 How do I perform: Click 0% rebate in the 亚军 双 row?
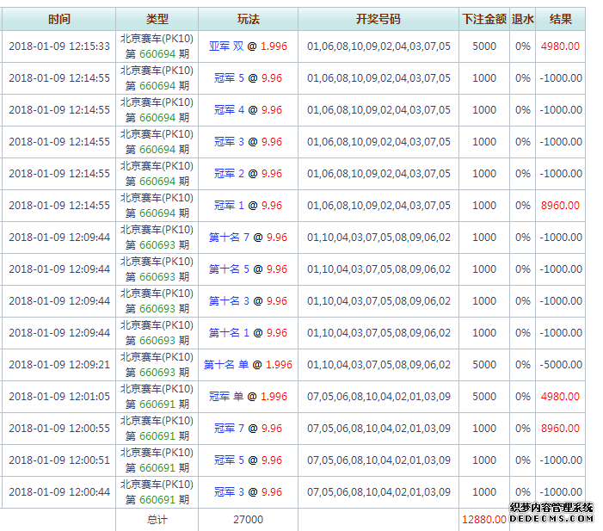523,46
